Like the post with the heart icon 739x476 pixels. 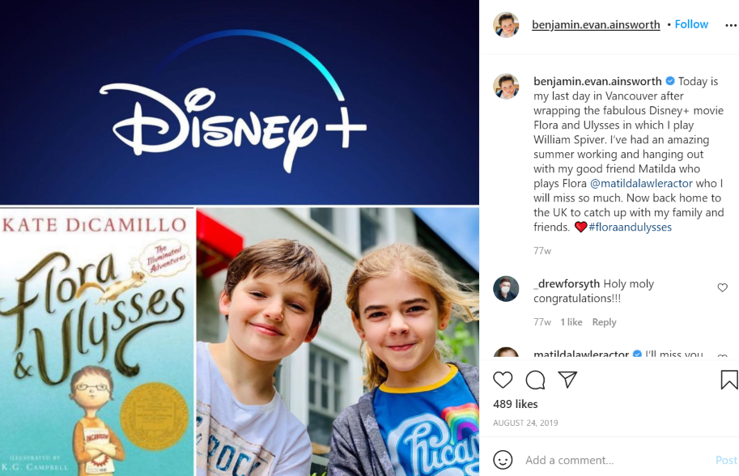click(503, 380)
